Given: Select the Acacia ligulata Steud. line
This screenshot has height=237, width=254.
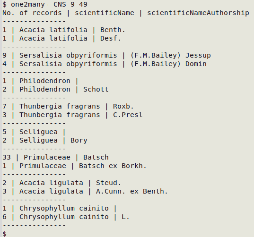Looking at the screenshot, I should [61, 183].
